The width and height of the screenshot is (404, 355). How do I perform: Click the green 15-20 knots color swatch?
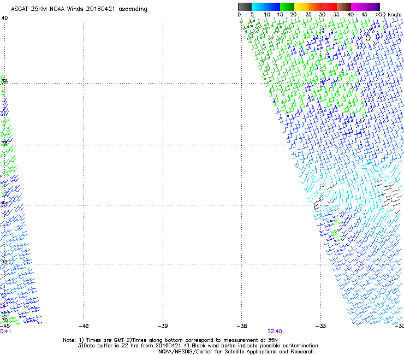(287, 7)
